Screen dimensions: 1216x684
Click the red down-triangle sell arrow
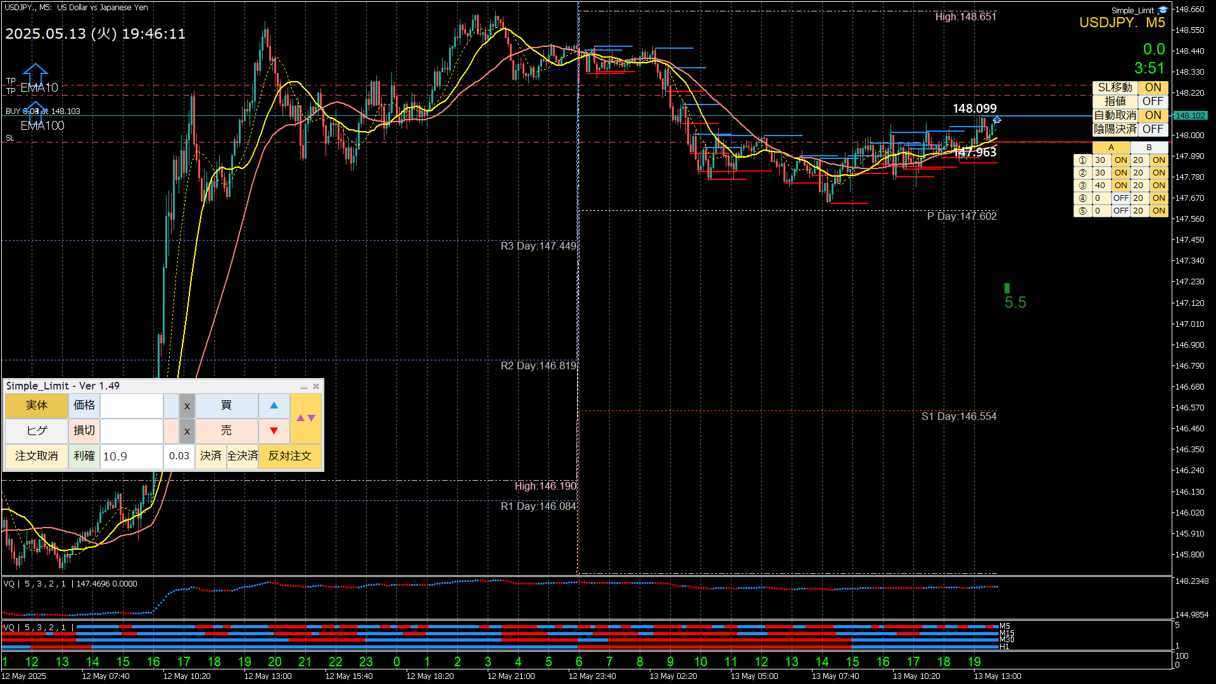click(274, 431)
